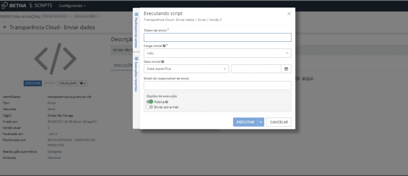Screen dimensions: 408x176
Task: Close the Executando script dialog with X
Action: point(289,14)
